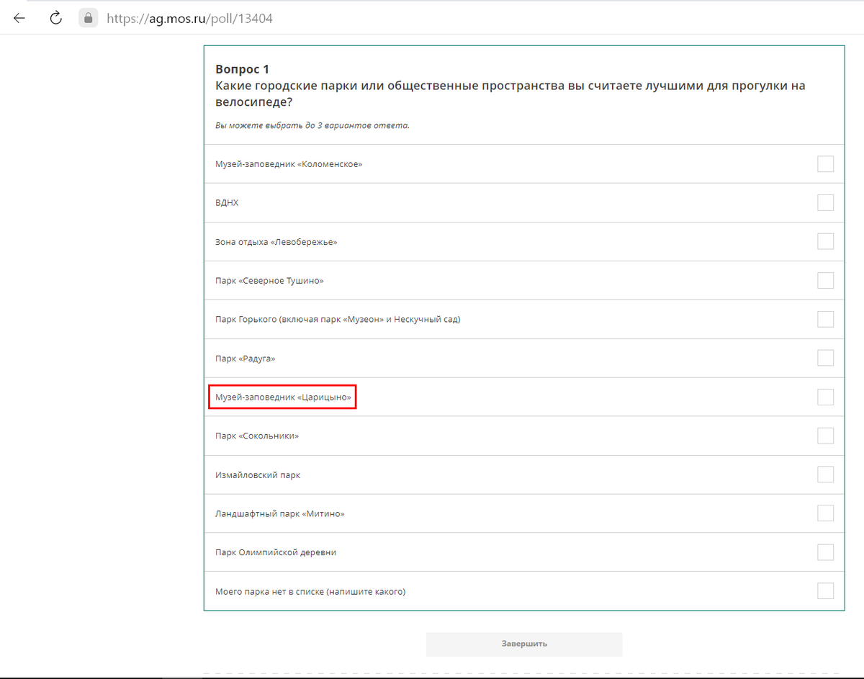Tick the Измайловский парк checkbox
This screenshot has height=679, width=864.
(x=825, y=475)
